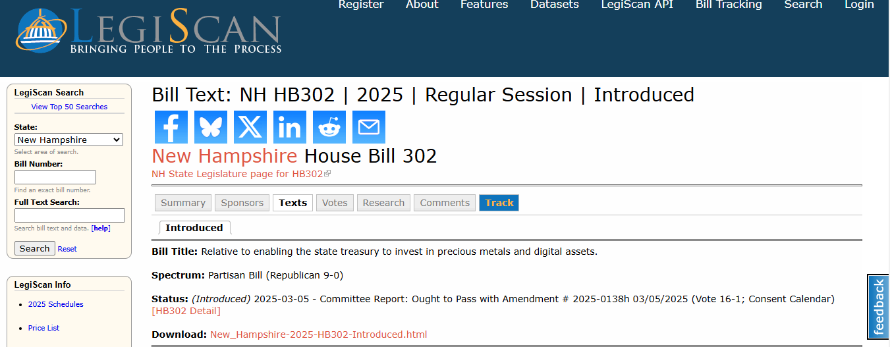Open the search help link

click(101, 228)
